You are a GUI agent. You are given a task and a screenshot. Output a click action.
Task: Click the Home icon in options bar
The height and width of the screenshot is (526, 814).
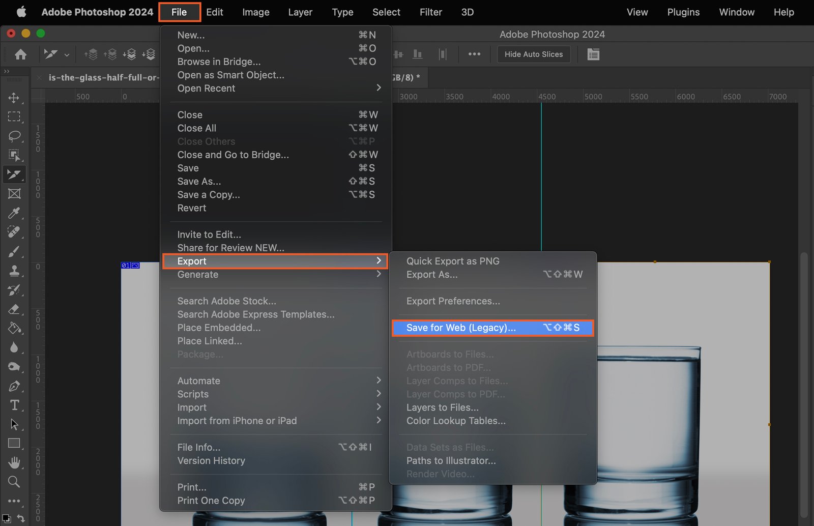pyautogui.click(x=20, y=54)
